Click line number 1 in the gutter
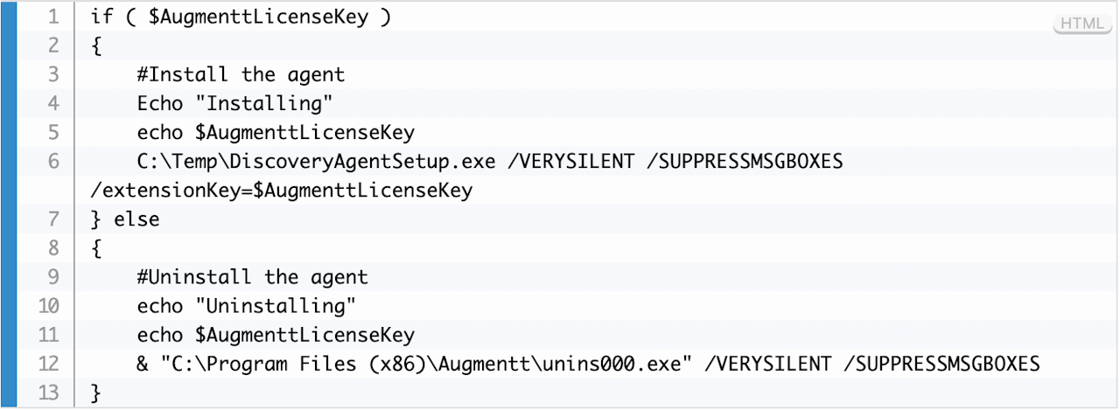Image resolution: width=1120 pixels, height=410 pixels. (54, 17)
